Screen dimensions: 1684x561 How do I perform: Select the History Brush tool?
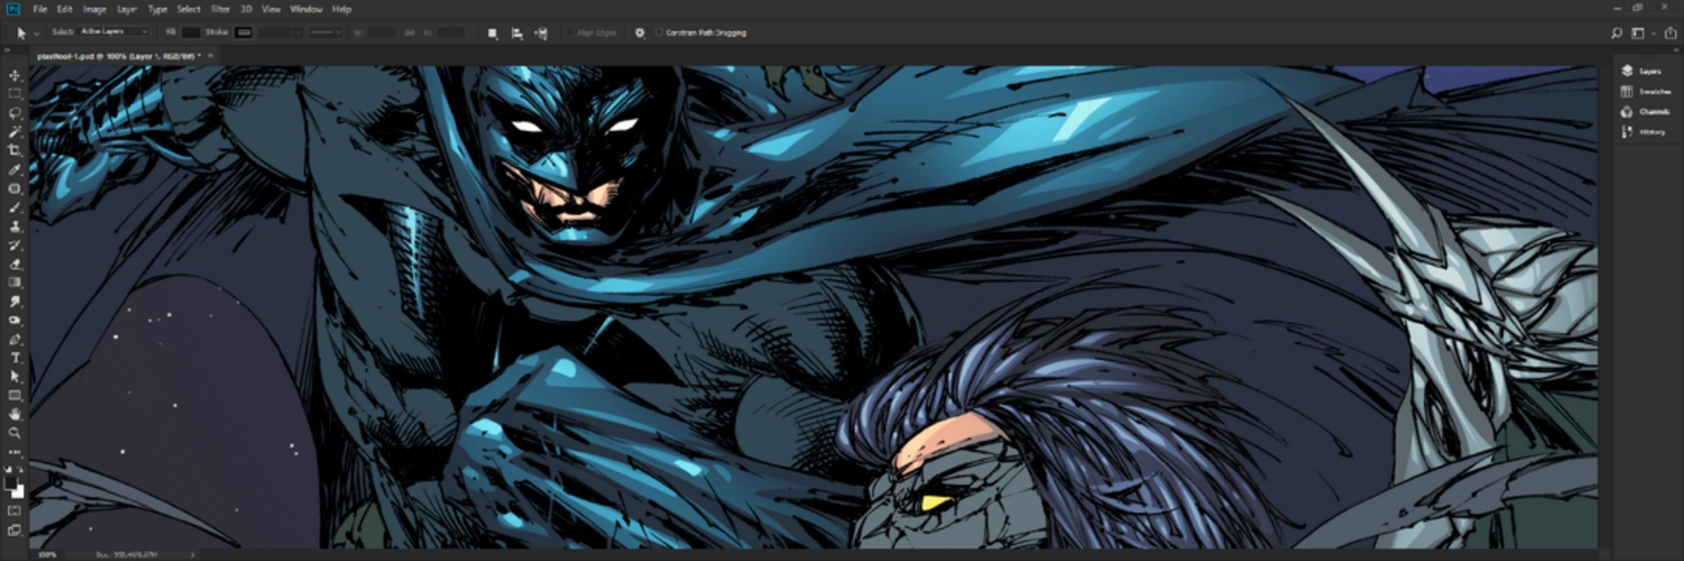(15, 246)
